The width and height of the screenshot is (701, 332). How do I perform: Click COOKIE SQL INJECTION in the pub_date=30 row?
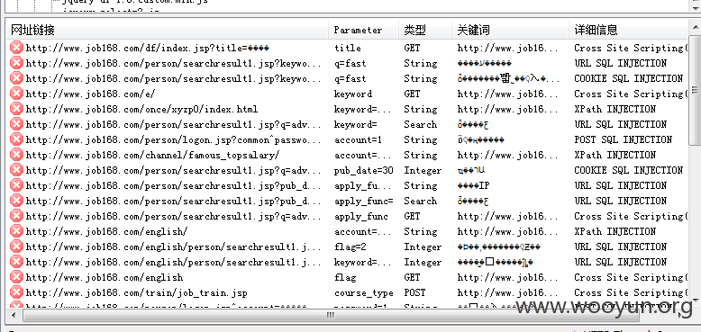629,170
